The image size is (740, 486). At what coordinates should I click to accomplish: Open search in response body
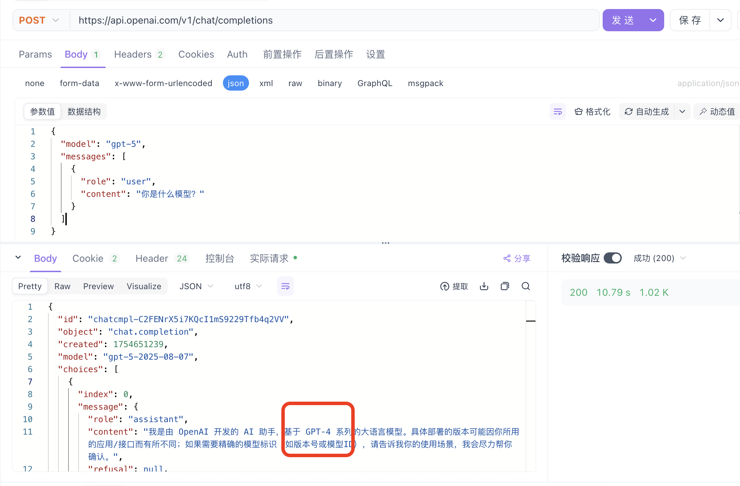point(526,286)
